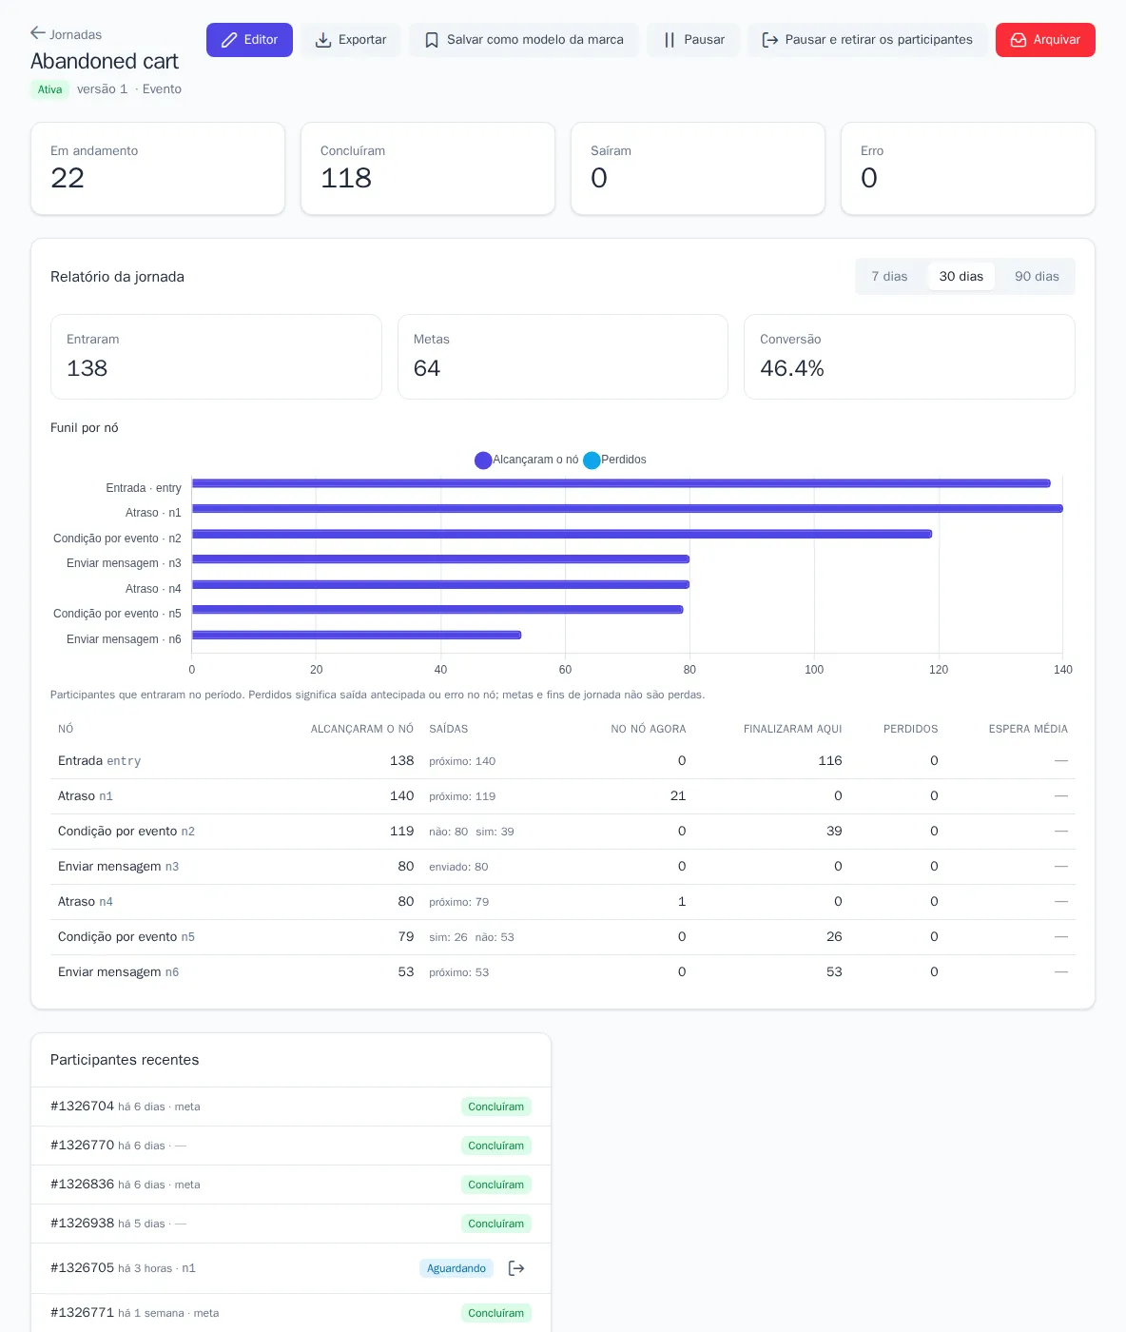Viewport: 1126px width, 1332px height.
Task: Click the Metas value 64
Action: coord(427,368)
